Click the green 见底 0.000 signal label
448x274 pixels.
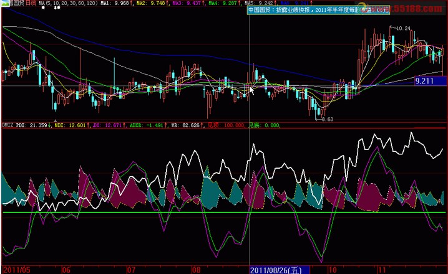click(x=263, y=125)
